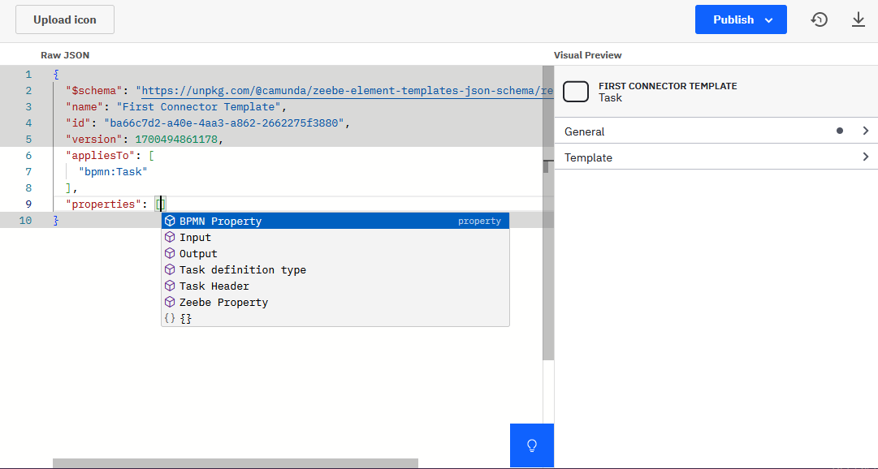The width and height of the screenshot is (878, 469).
Task: Click the horizontal scrollbar below the editor
Action: click(x=236, y=463)
